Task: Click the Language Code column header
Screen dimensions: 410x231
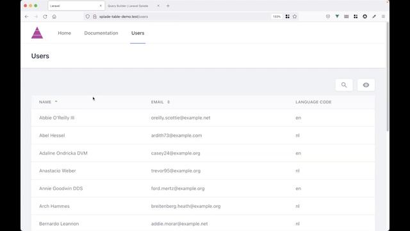Action: pyautogui.click(x=313, y=102)
